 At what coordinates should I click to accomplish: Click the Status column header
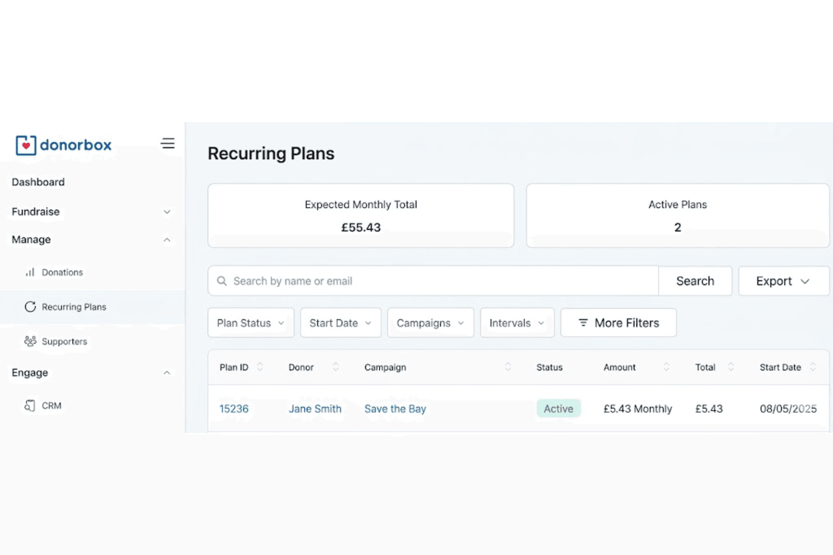click(549, 367)
